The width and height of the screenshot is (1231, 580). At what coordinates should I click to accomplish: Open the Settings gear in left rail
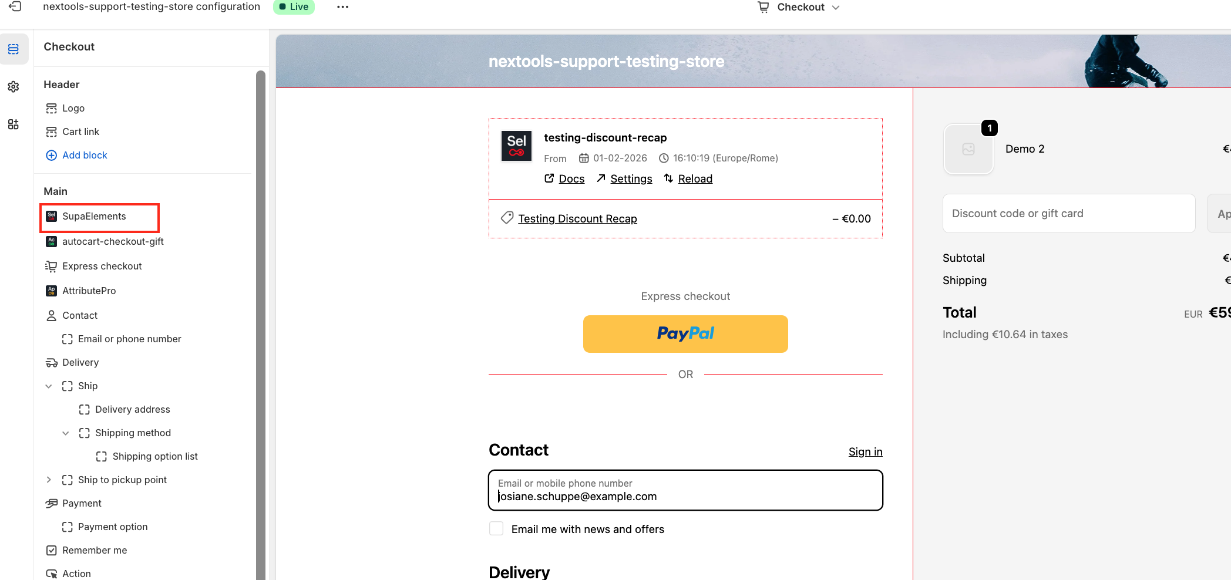tap(14, 87)
